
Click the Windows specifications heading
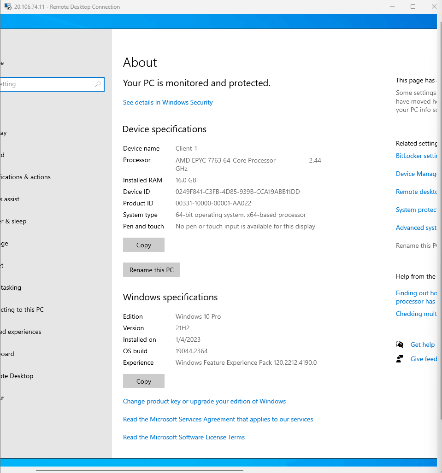point(170,297)
